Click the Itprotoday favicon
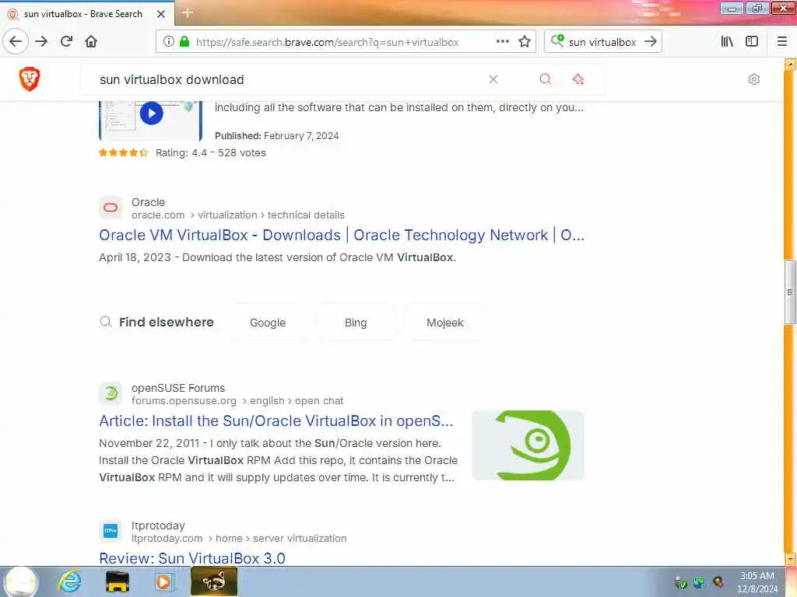The height and width of the screenshot is (597, 797). (111, 531)
